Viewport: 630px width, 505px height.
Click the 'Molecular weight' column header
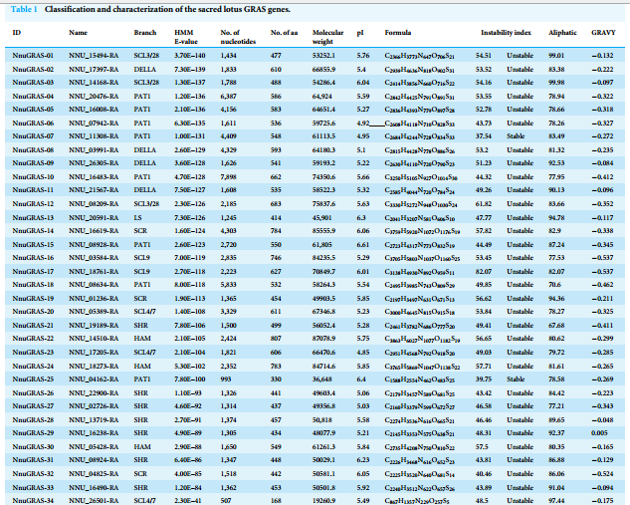pyautogui.click(x=327, y=37)
